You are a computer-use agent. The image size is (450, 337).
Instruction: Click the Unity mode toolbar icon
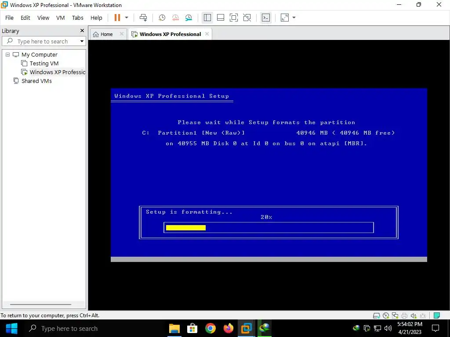point(247,18)
